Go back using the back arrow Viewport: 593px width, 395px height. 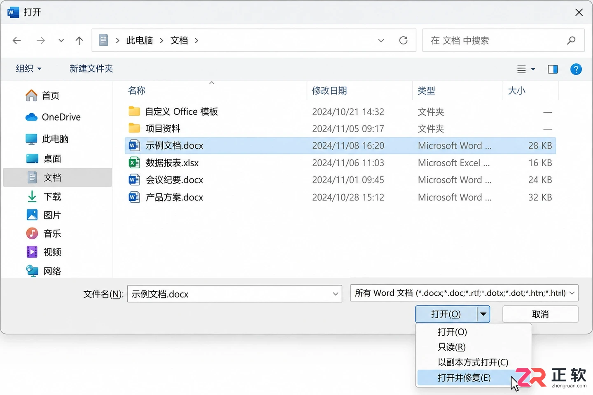[17, 40]
